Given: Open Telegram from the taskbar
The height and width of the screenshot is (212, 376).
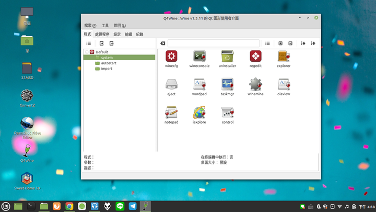Looking at the screenshot, I should pos(133,206).
